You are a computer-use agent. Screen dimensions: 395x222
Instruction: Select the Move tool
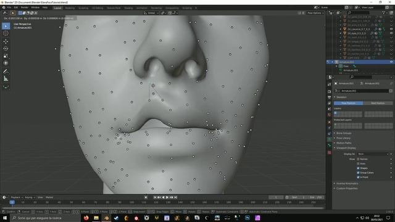point(6,41)
